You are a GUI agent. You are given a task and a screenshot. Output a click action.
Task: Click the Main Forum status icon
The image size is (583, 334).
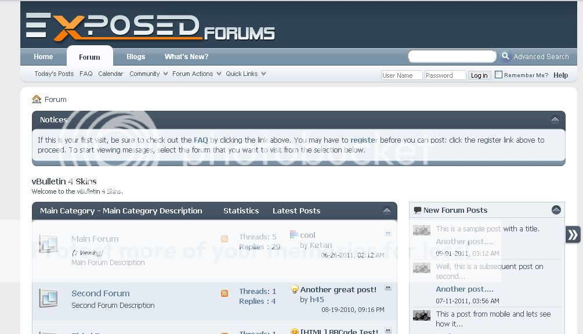tap(48, 244)
